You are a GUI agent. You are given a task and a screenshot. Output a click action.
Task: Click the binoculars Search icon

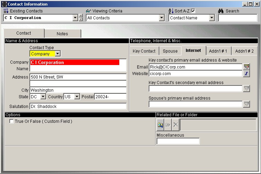coord(221,11)
